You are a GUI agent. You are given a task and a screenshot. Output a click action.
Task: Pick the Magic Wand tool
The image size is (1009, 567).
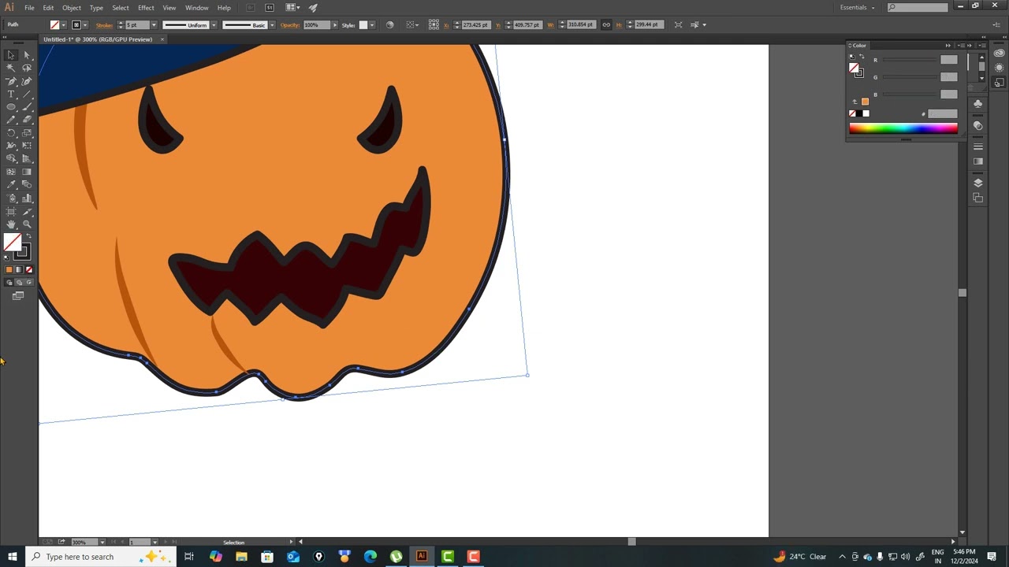click(11, 68)
